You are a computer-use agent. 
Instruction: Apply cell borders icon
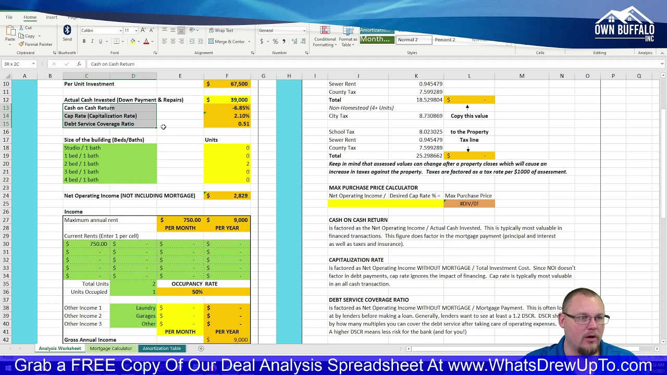point(117,41)
